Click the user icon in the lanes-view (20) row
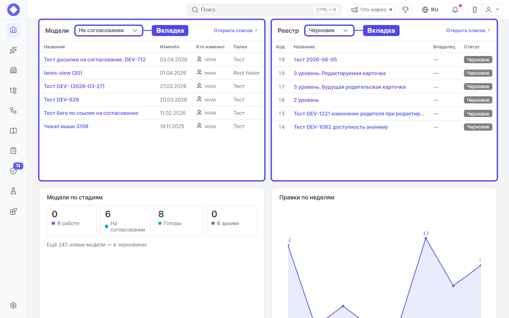This screenshot has height=318, width=509. tap(199, 73)
